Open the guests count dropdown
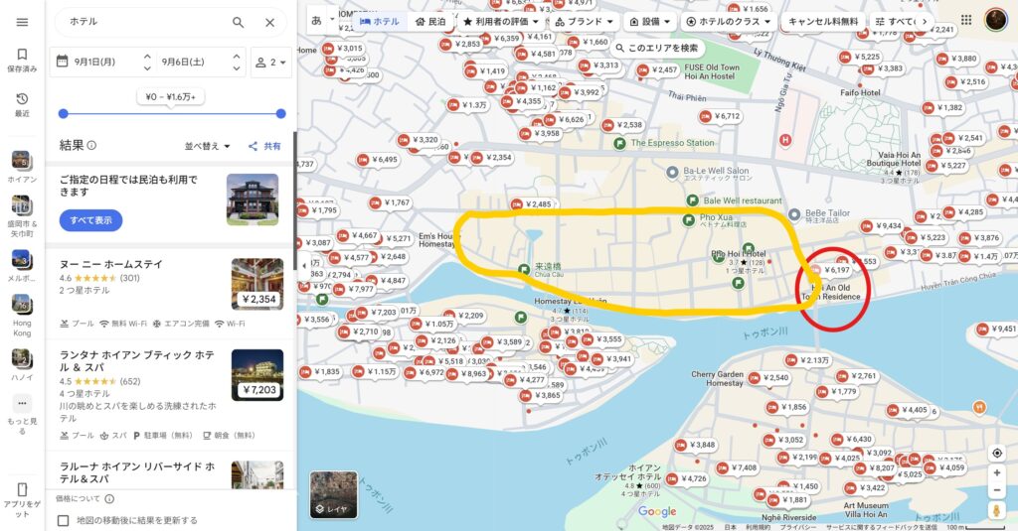Image resolution: width=1018 pixels, height=531 pixels. (x=270, y=63)
